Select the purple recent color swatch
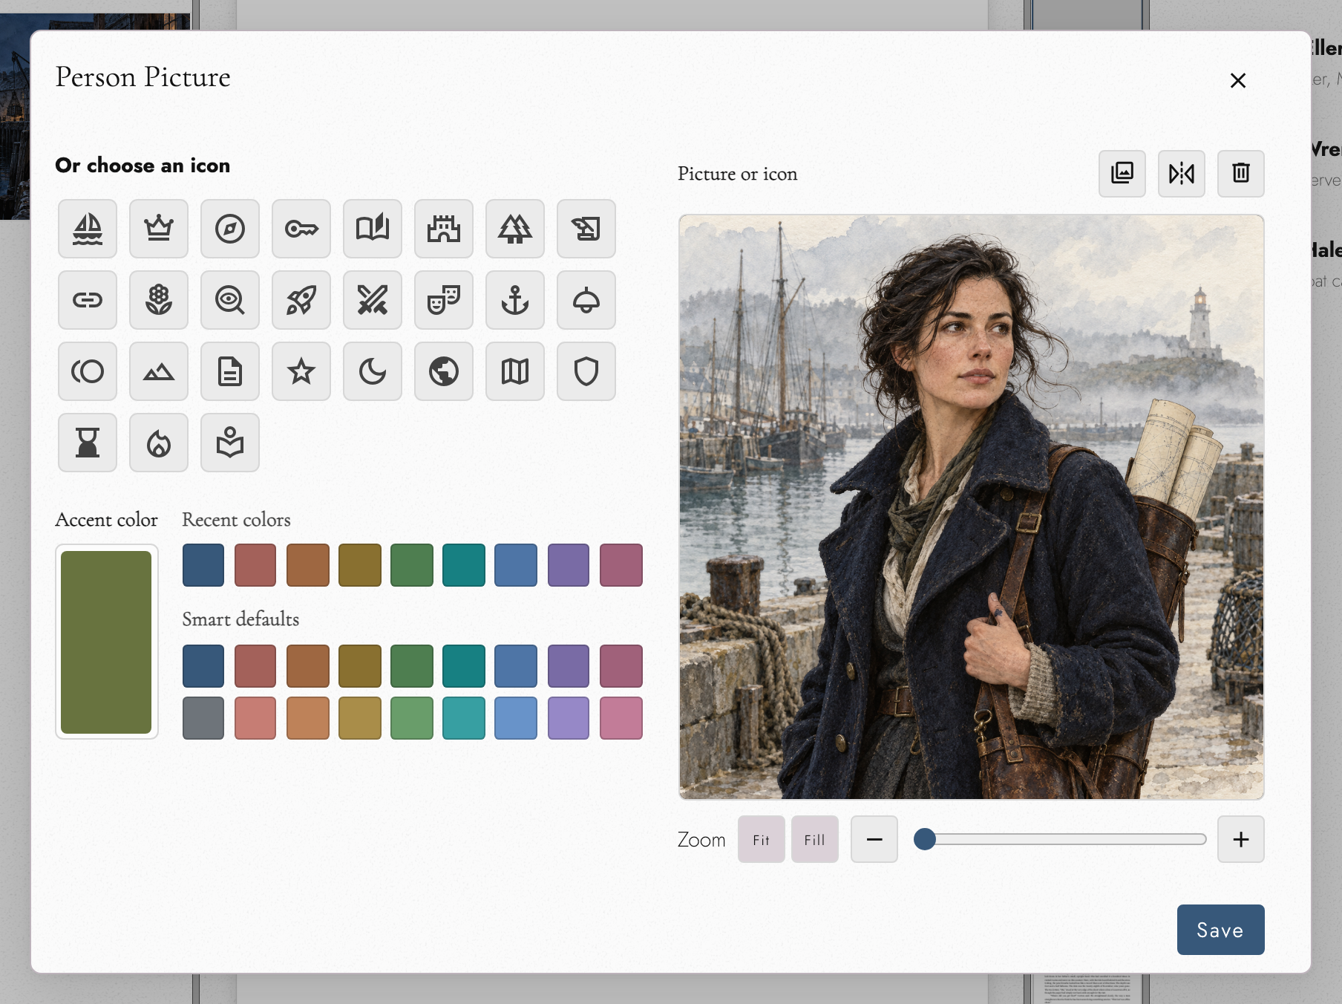This screenshot has height=1004, width=1342. pyautogui.click(x=569, y=565)
